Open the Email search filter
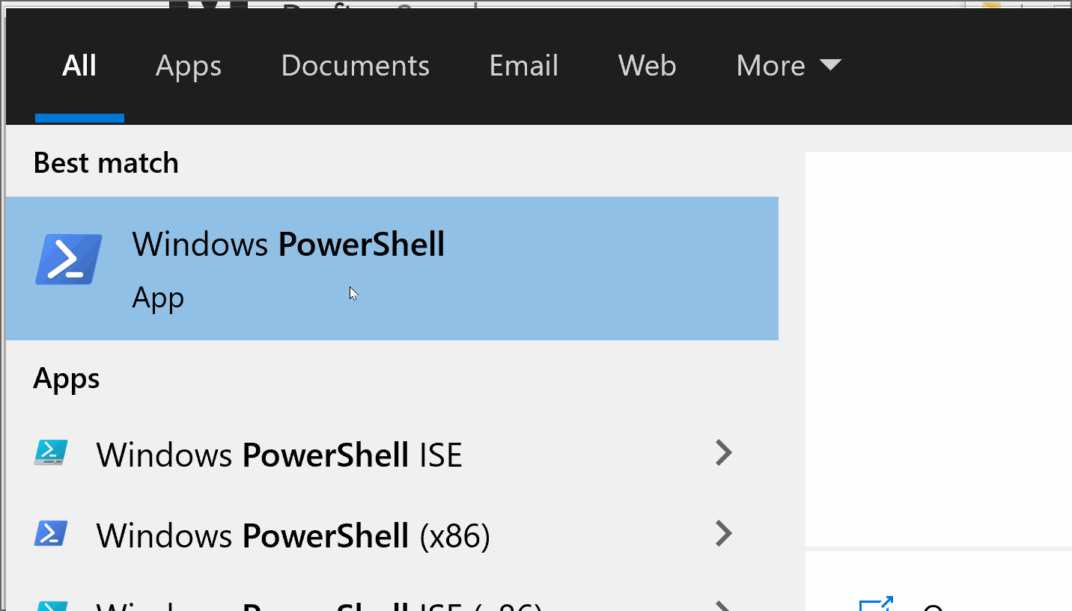 pyautogui.click(x=523, y=66)
